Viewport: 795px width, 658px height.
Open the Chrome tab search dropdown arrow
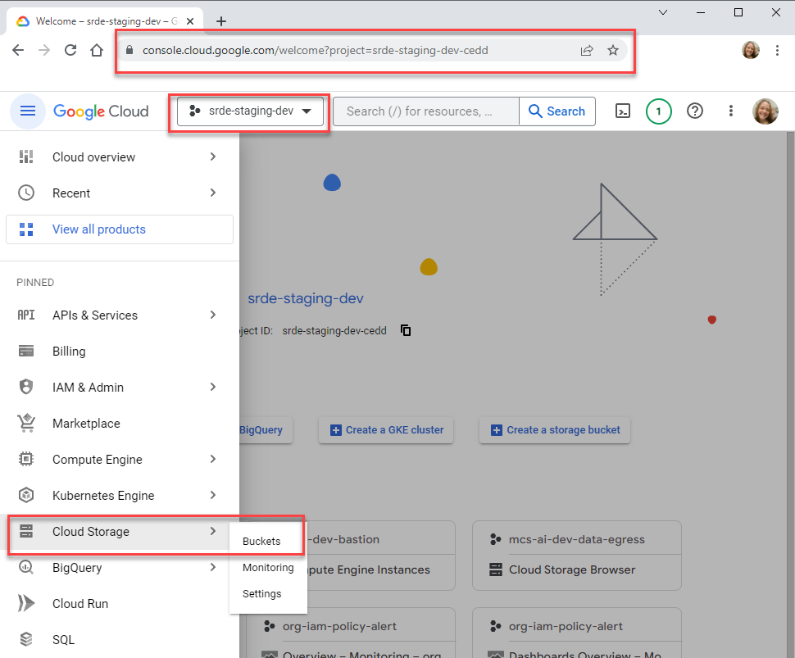[x=663, y=12]
